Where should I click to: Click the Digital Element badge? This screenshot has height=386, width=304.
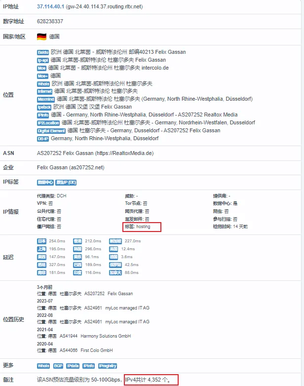(x=51, y=130)
